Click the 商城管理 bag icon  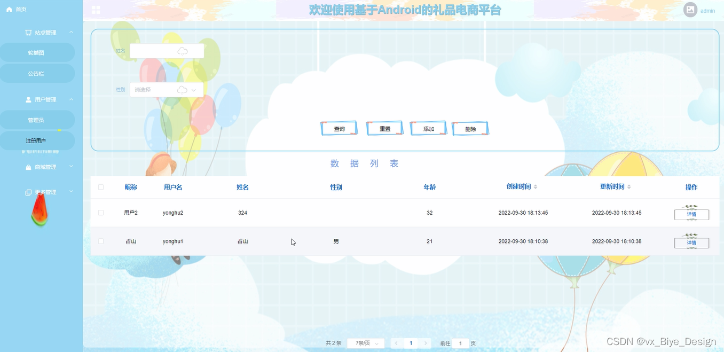point(28,167)
